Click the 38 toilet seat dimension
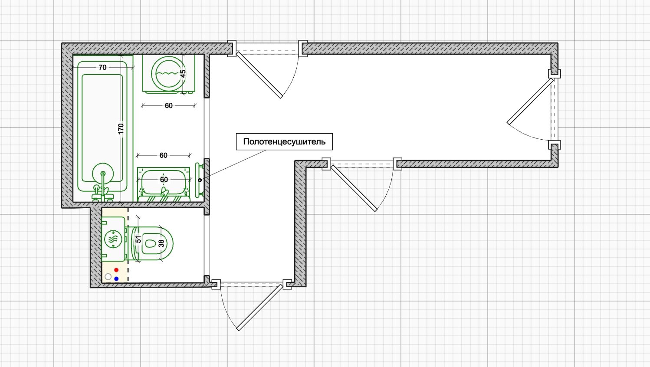Viewport: 650px width, 367px height. (161, 244)
